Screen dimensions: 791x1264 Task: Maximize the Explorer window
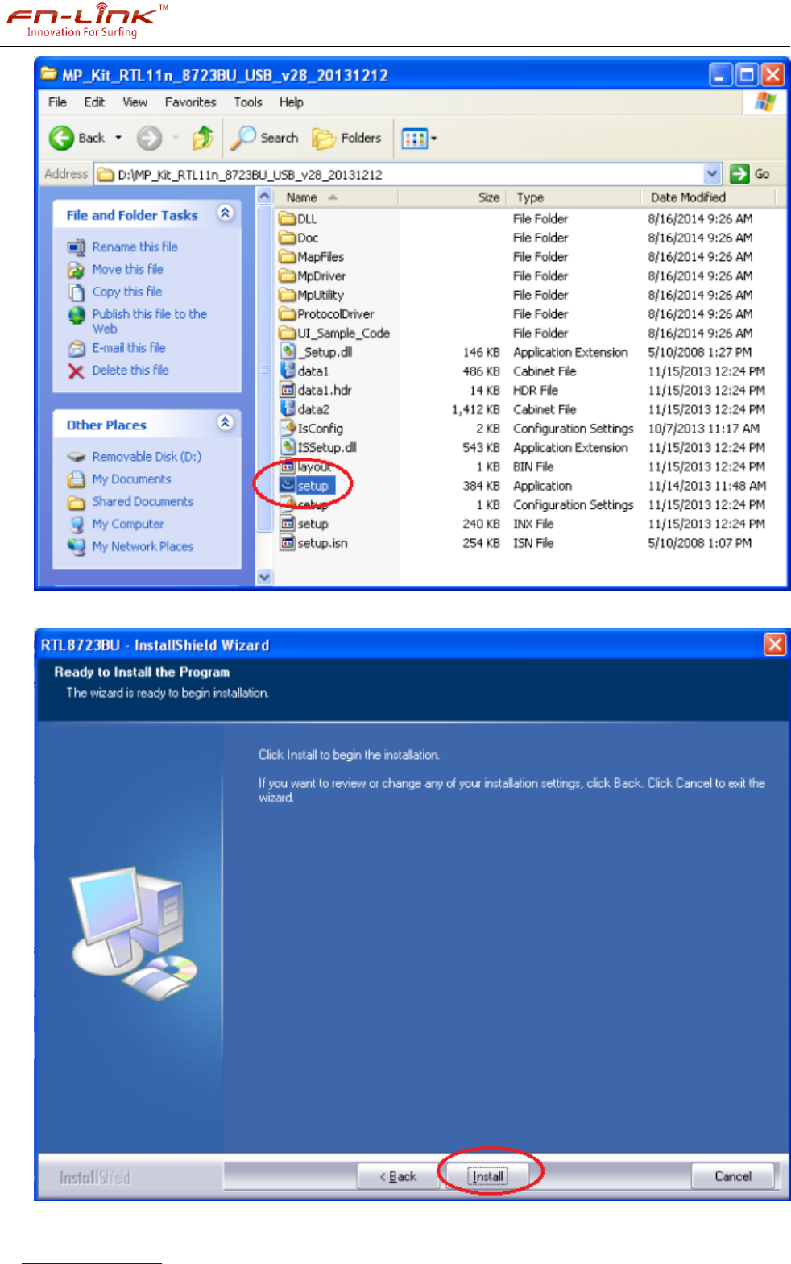point(747,75)
